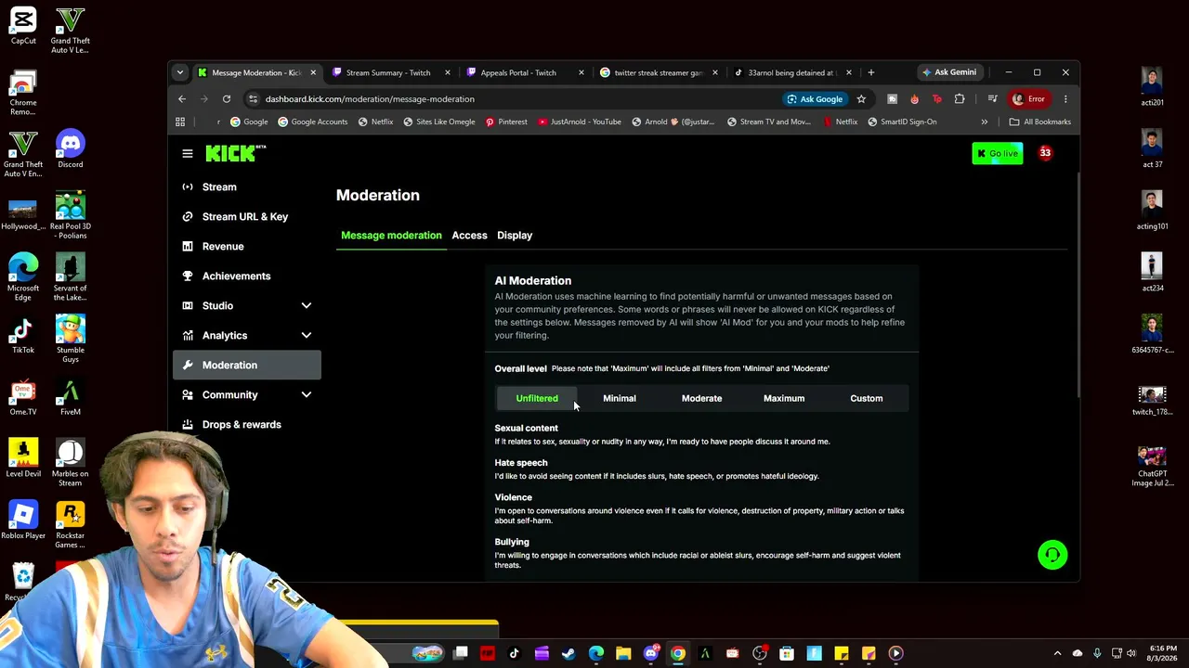Open the Marbles on Stream desktop shortcut
The image size is (1189, 668).
70,463
